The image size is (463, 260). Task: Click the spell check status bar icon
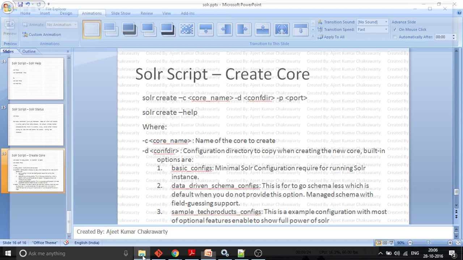click(66, 243)
